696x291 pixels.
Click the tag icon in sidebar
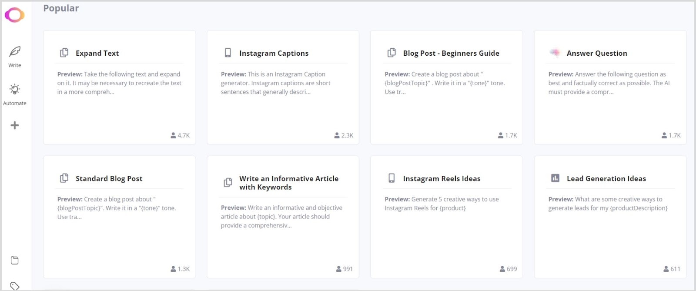pos(15,286)
